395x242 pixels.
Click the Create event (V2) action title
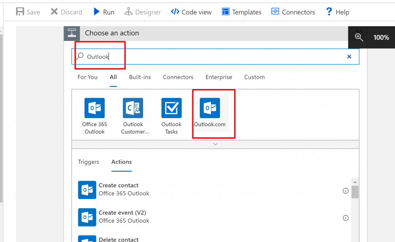(x=122, y=213)
